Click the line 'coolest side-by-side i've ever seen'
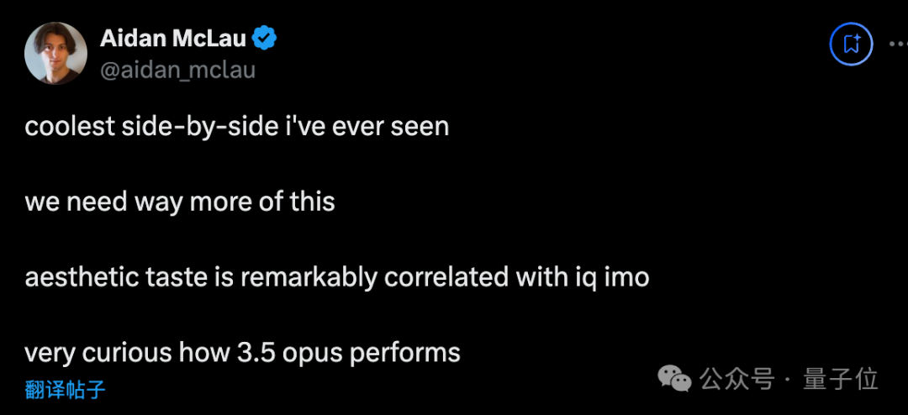 tap(236, 127)
